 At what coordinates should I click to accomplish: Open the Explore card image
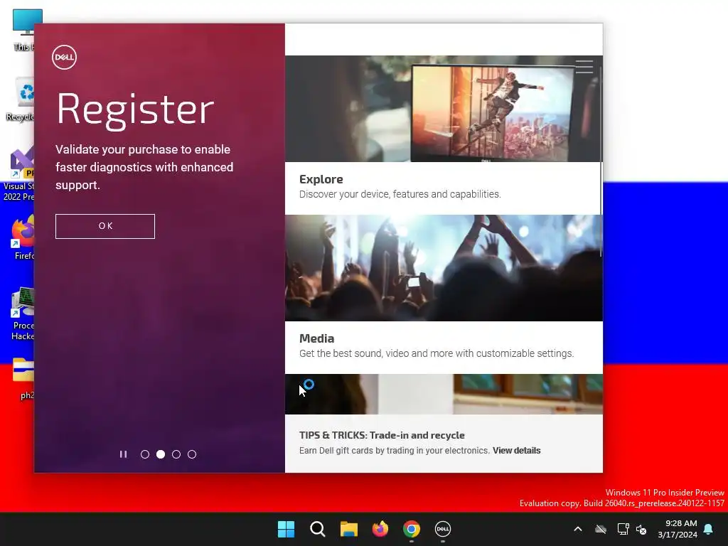[444, 109]
